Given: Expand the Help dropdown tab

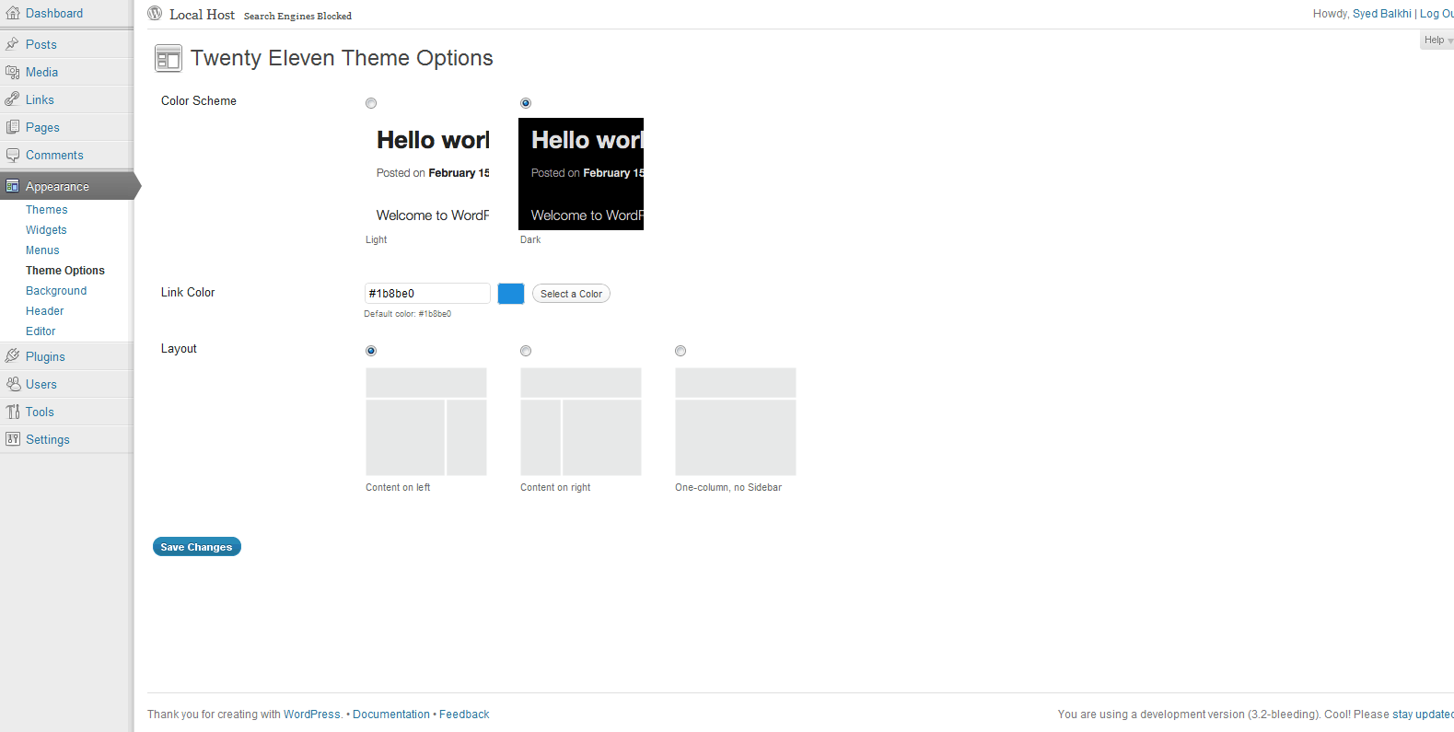Looking at the screenshot, I should [1437, 41].
